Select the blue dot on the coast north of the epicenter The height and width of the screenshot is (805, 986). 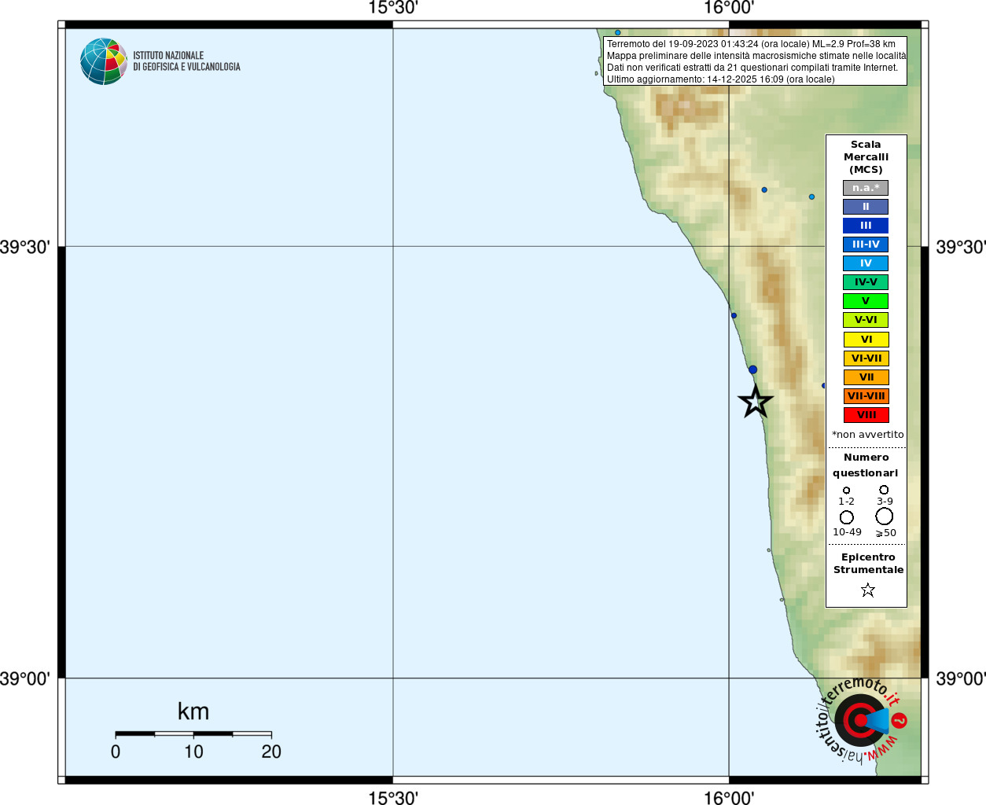click(x=734, y=315)
